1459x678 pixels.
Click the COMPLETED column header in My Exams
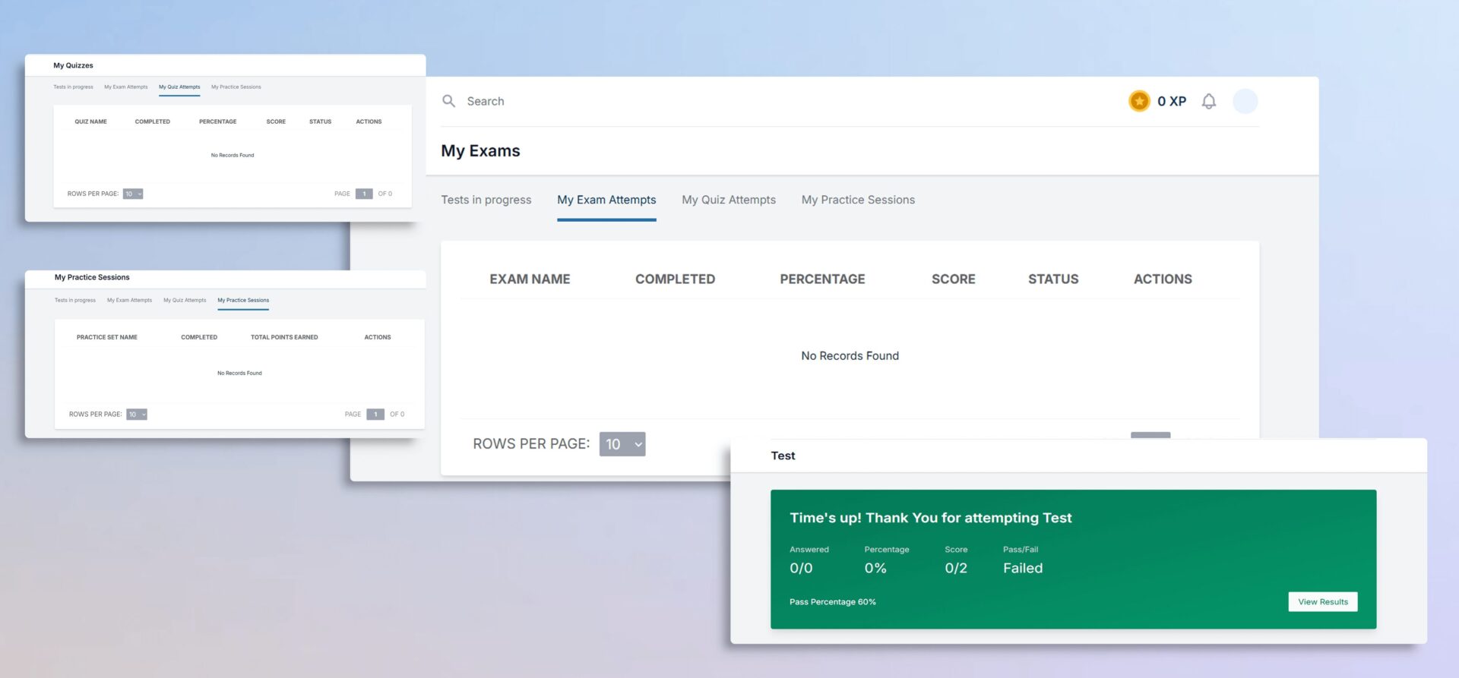tap(675, 279)
